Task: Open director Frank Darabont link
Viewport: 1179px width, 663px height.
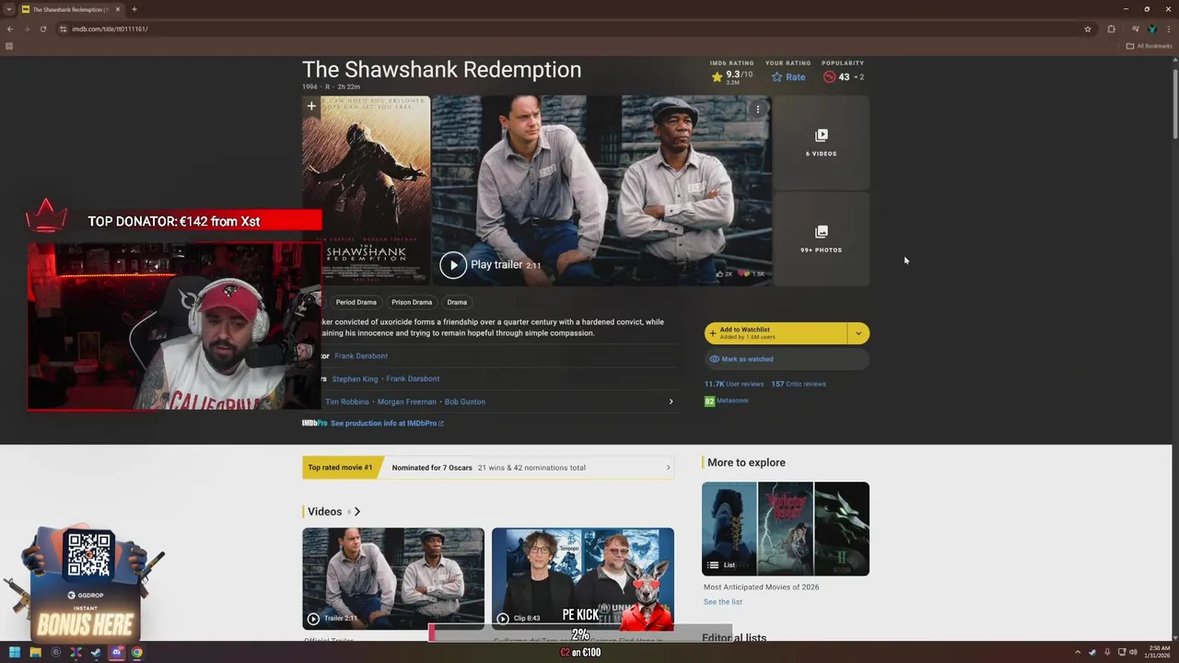Action: (361, 356)
